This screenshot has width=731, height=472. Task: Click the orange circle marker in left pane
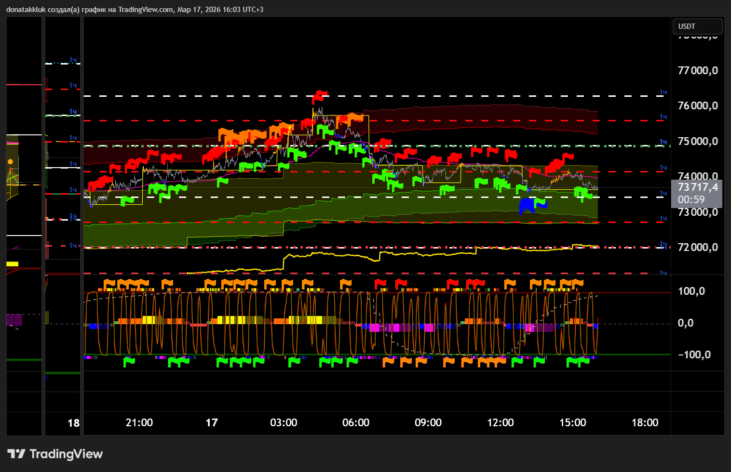10,162
